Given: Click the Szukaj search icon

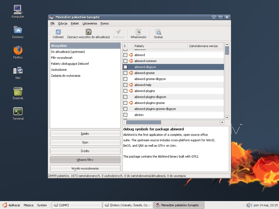Looking at the screenshot, I should coord(158,32).
